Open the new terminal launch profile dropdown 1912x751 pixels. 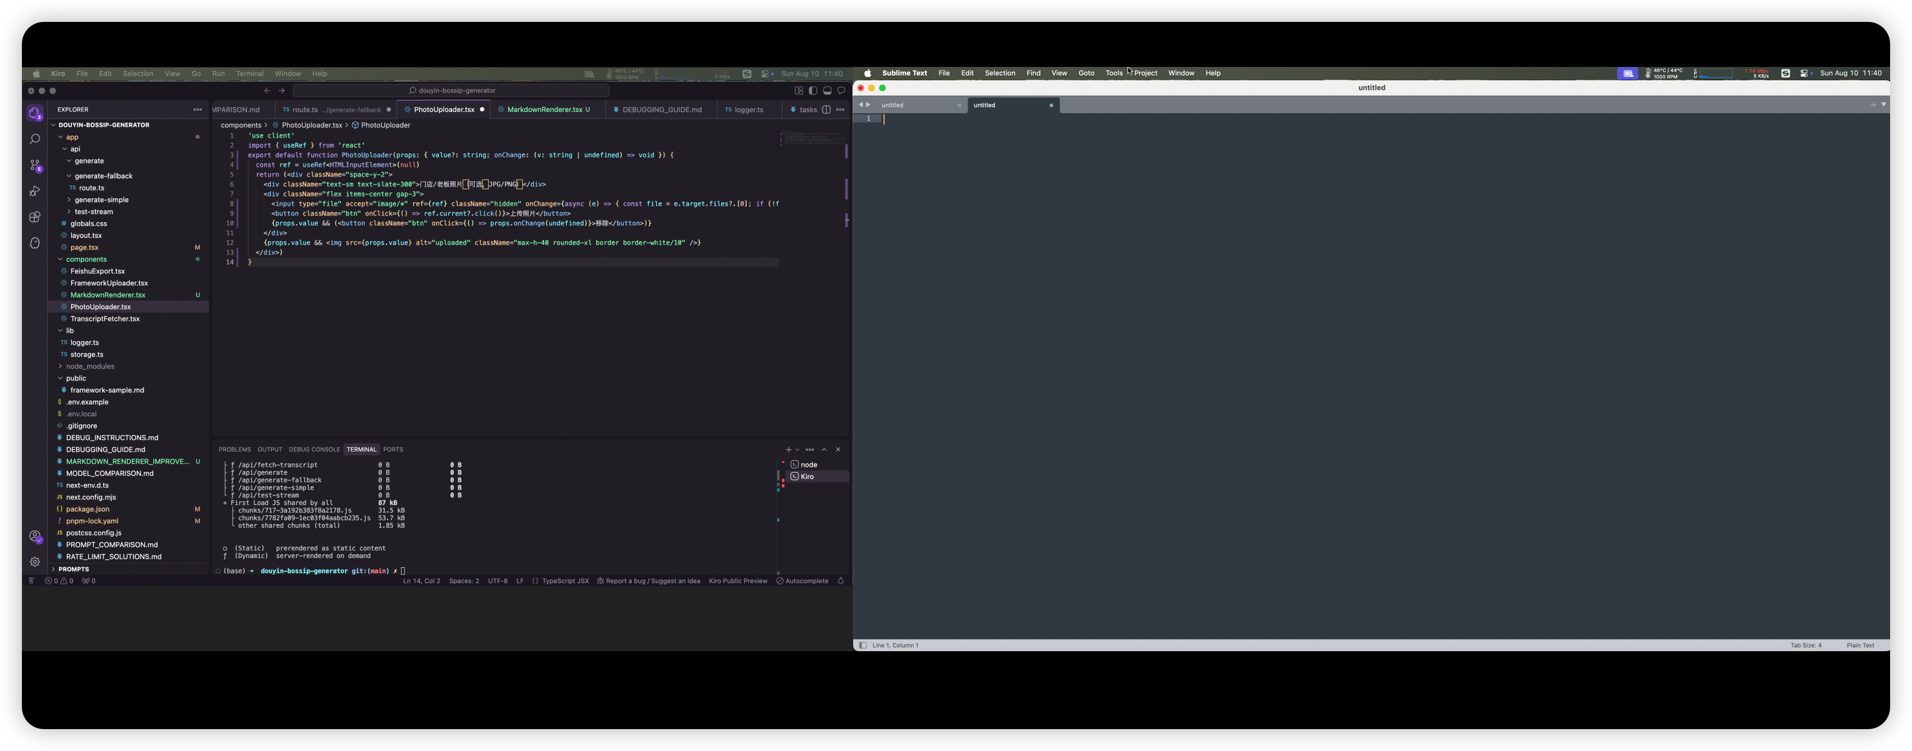tap(798, 450)
